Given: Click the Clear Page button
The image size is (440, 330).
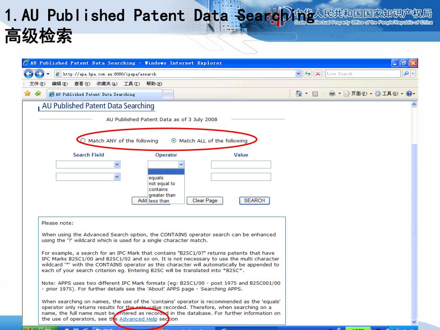Looking at the screenshot, I should coord(205,201).
